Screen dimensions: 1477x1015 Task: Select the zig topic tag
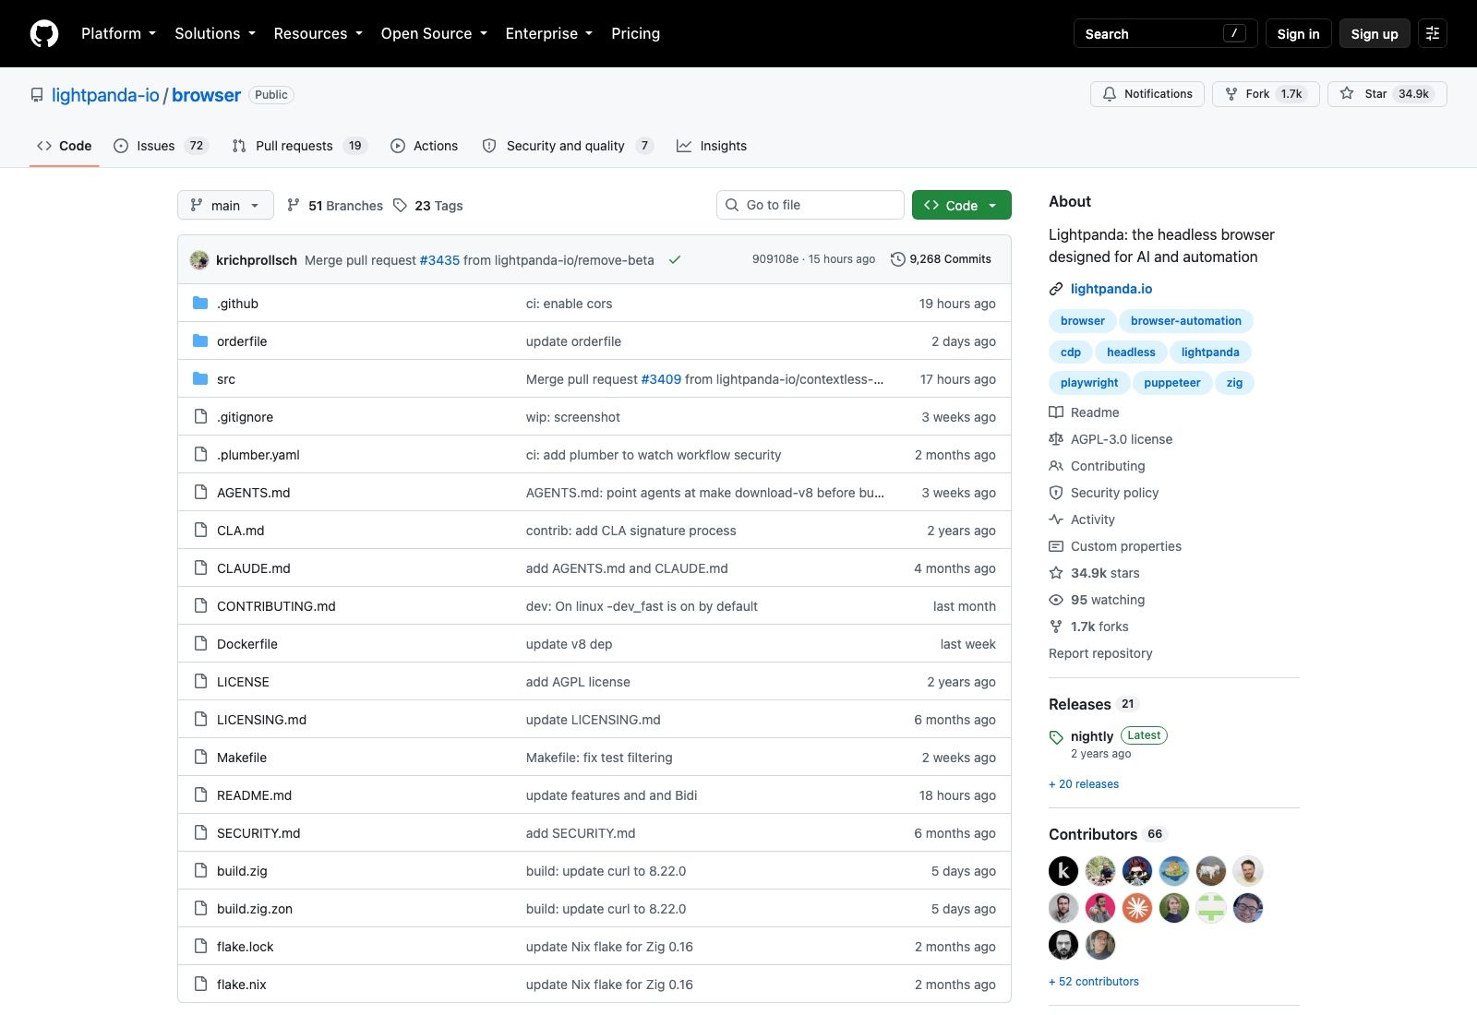coord(1234,383)
